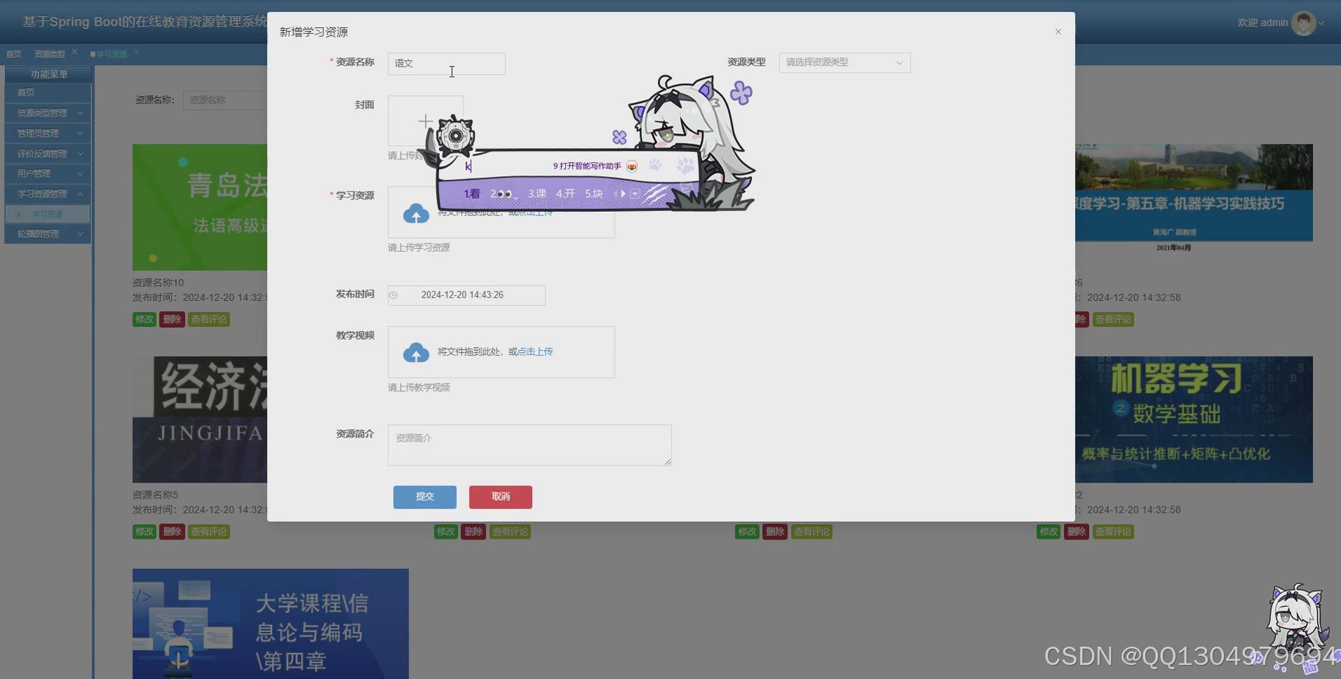Choose IME candidate 1.看

coord(472,194)
